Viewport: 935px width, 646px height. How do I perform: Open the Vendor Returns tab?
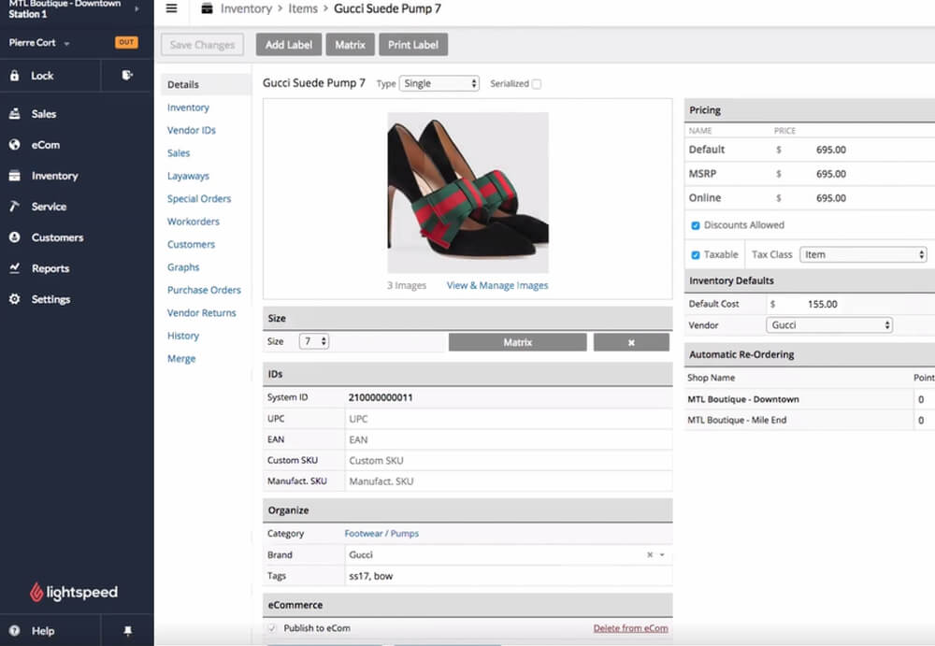[202, 312]
